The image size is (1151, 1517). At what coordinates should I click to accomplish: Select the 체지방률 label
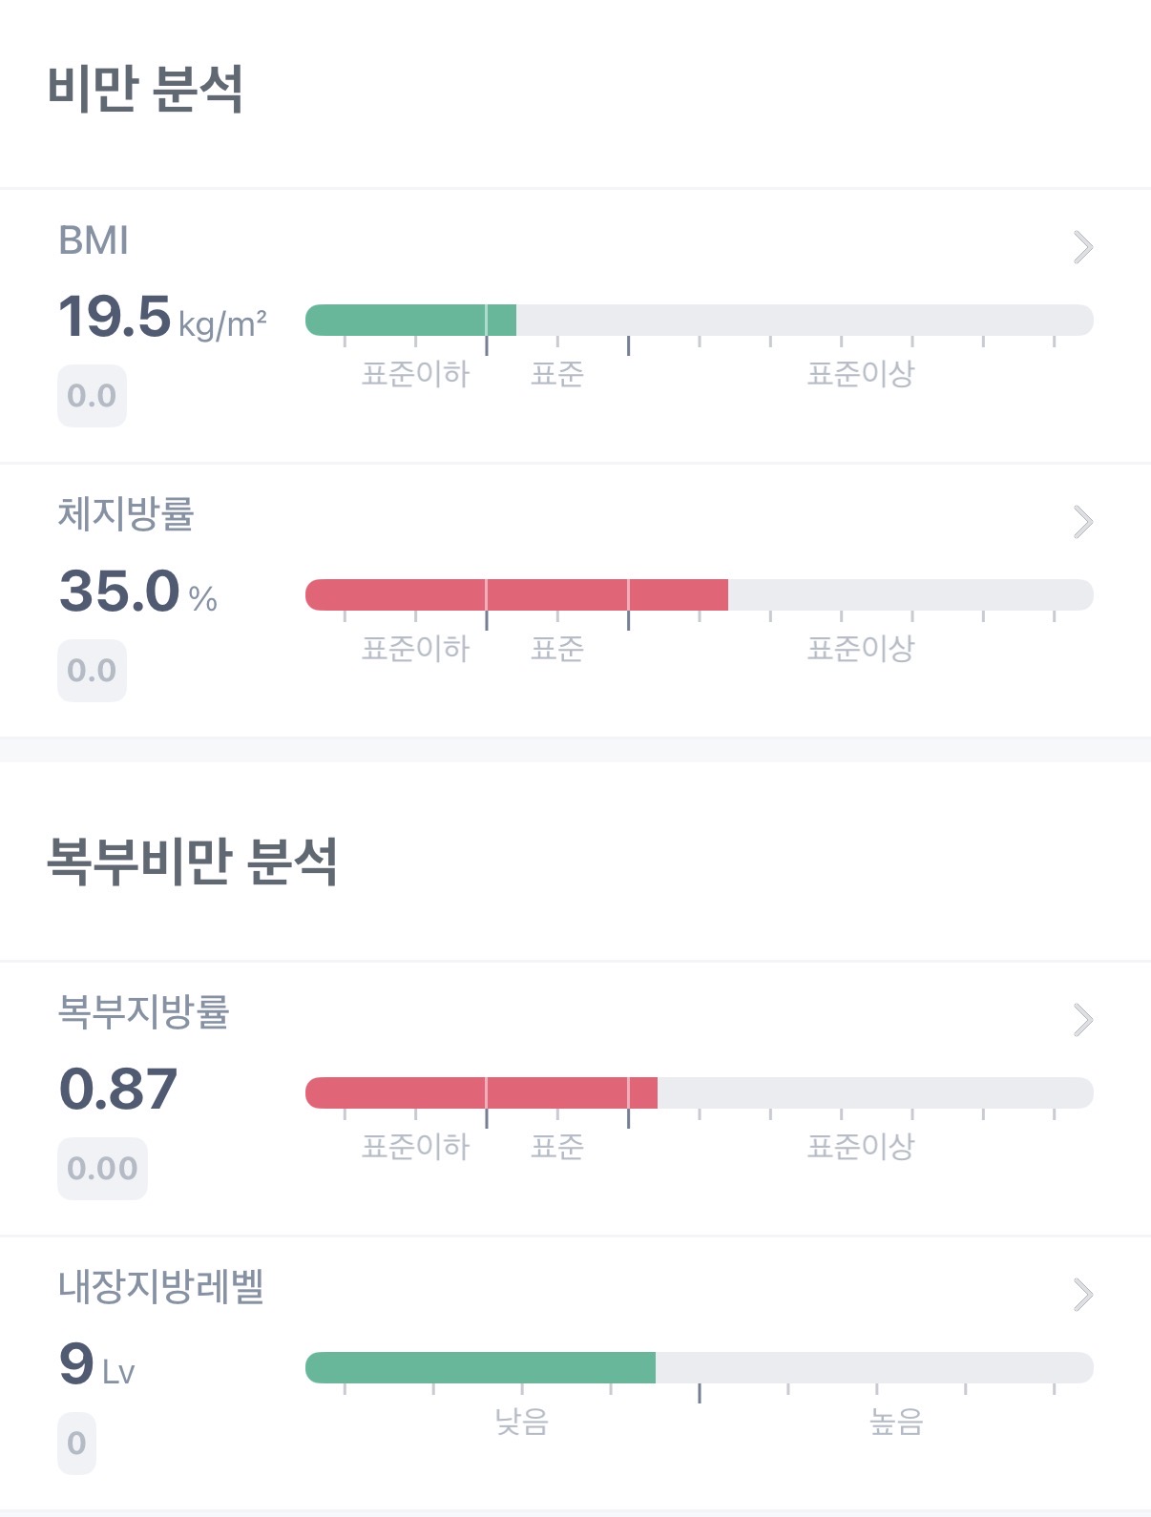126,514
